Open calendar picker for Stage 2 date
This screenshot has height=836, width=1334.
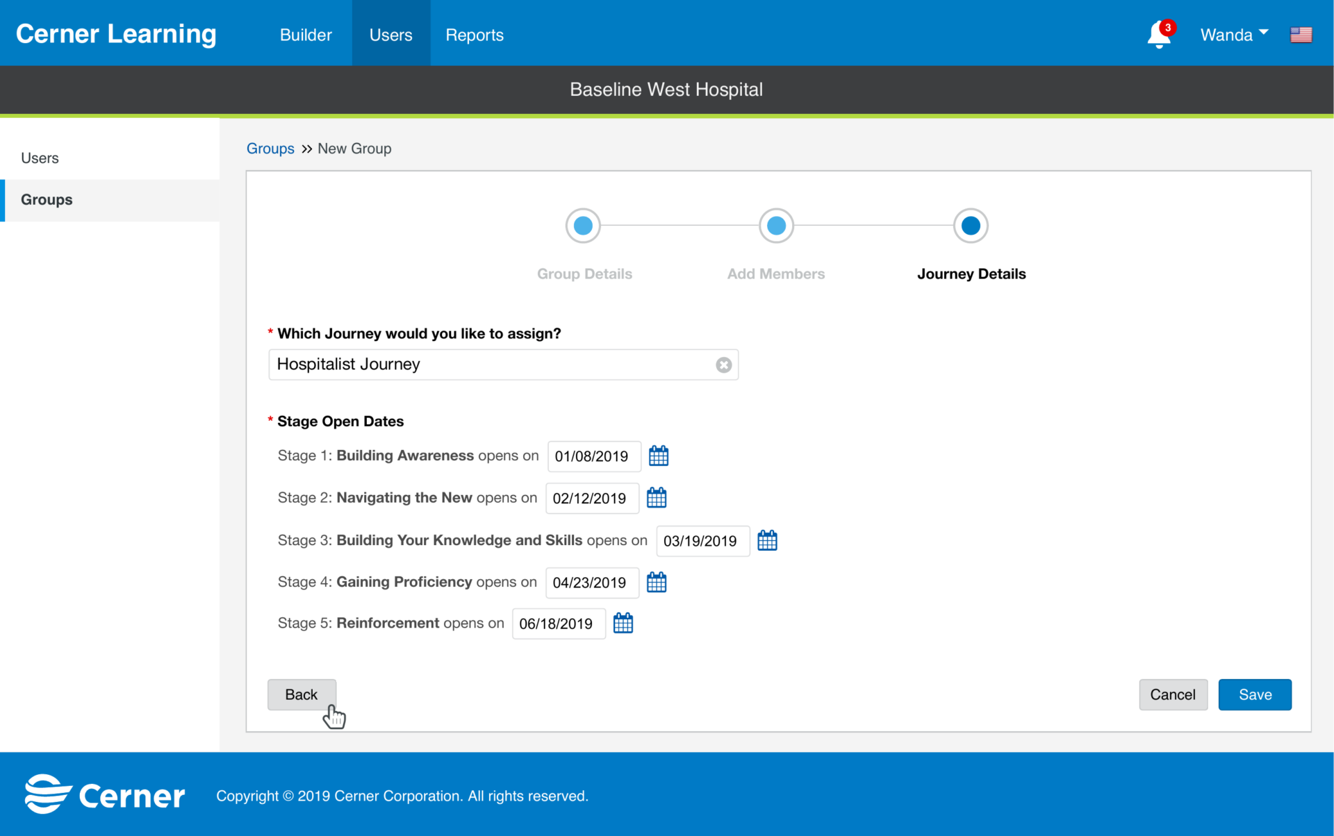656,498
